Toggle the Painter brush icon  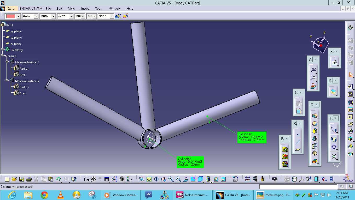click(118, 16)
